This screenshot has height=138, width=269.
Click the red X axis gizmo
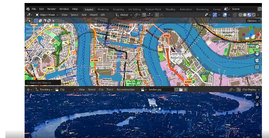pyautogui.click(x=258, y=34)
